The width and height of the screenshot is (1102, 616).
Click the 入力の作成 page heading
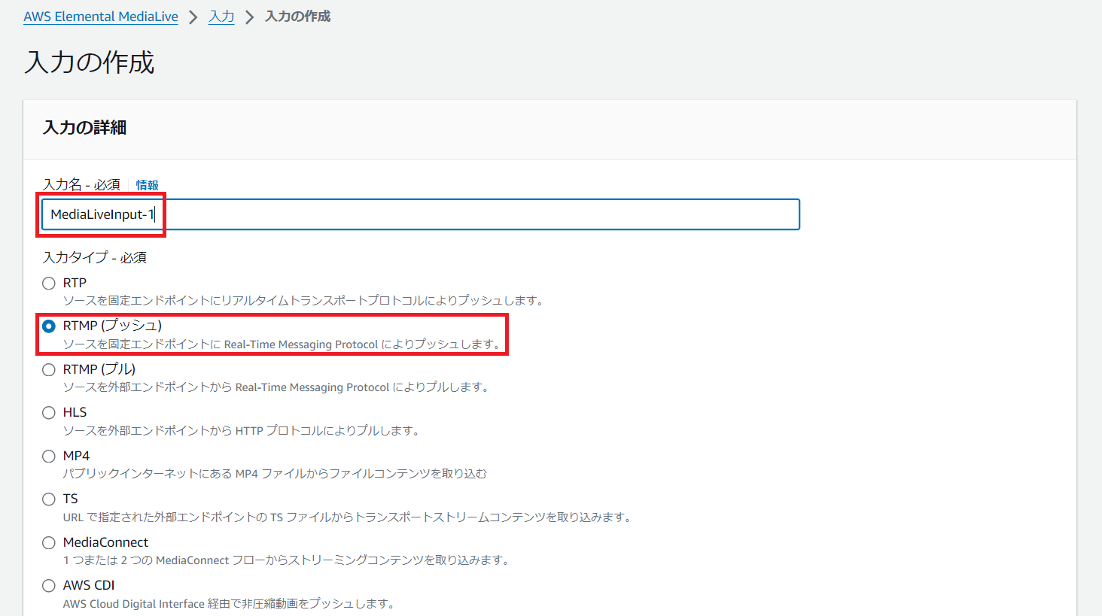(x=90, y=62)
